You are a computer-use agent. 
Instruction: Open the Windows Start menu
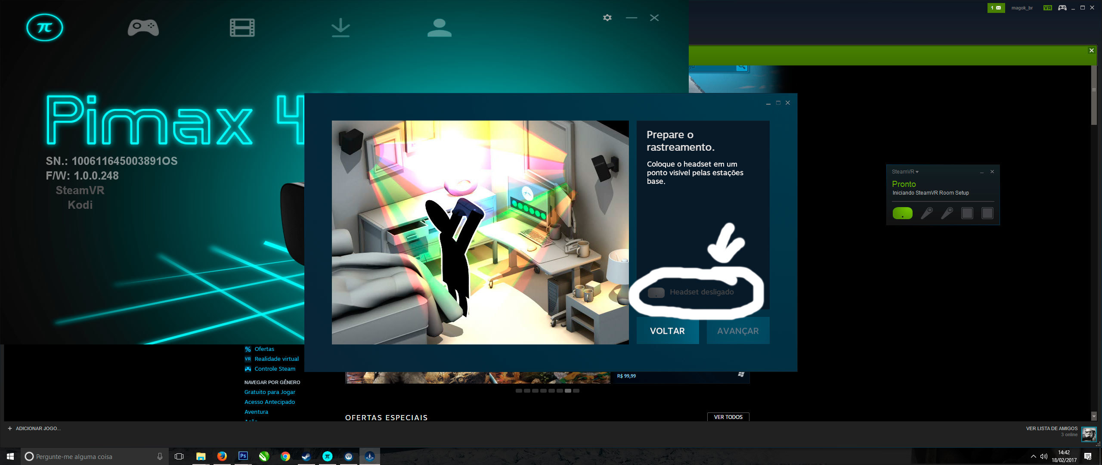tap(10, 456)
